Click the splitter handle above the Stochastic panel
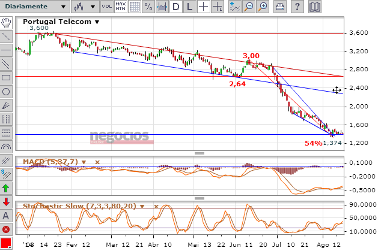 (x=200, y=198)
